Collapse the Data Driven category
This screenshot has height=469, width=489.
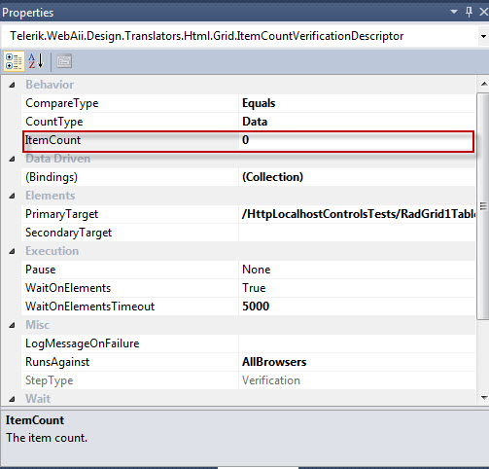(x=12, y=159)
